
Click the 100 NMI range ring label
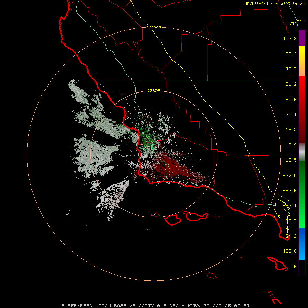(154, 27)
